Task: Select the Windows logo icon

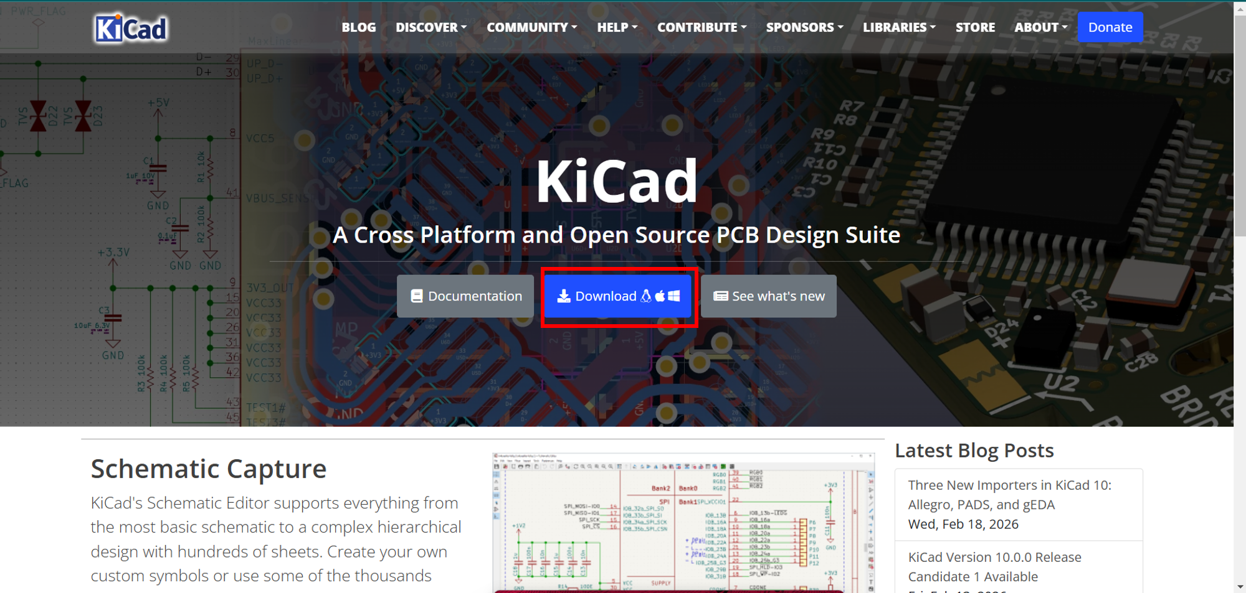Action: pyautogui.click(x=673, y=296)
